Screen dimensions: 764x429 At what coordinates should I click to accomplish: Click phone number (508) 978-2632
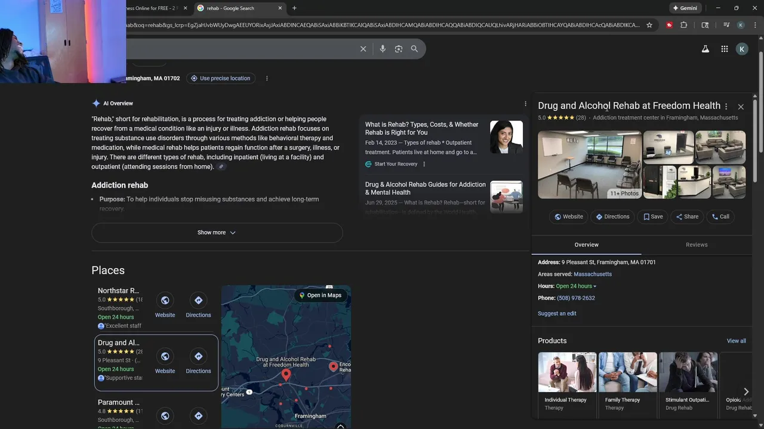click(x=576, y=298)
